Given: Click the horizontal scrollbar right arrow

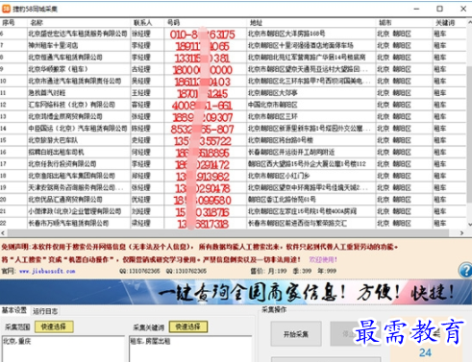Looking at the screenshot, I should tap(461, 233).
